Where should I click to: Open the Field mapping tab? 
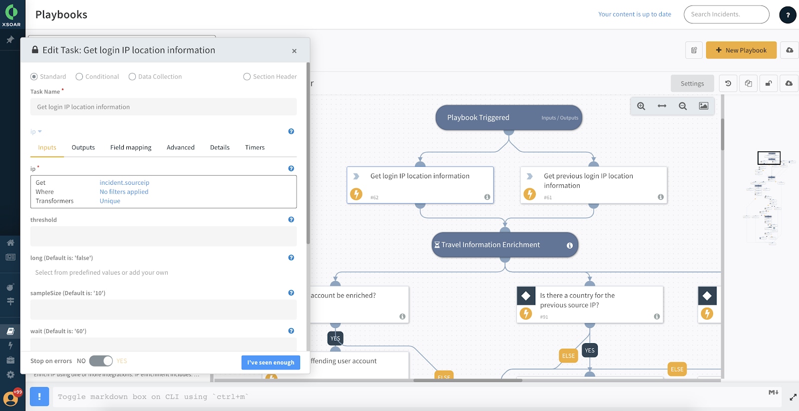[130, 147]
